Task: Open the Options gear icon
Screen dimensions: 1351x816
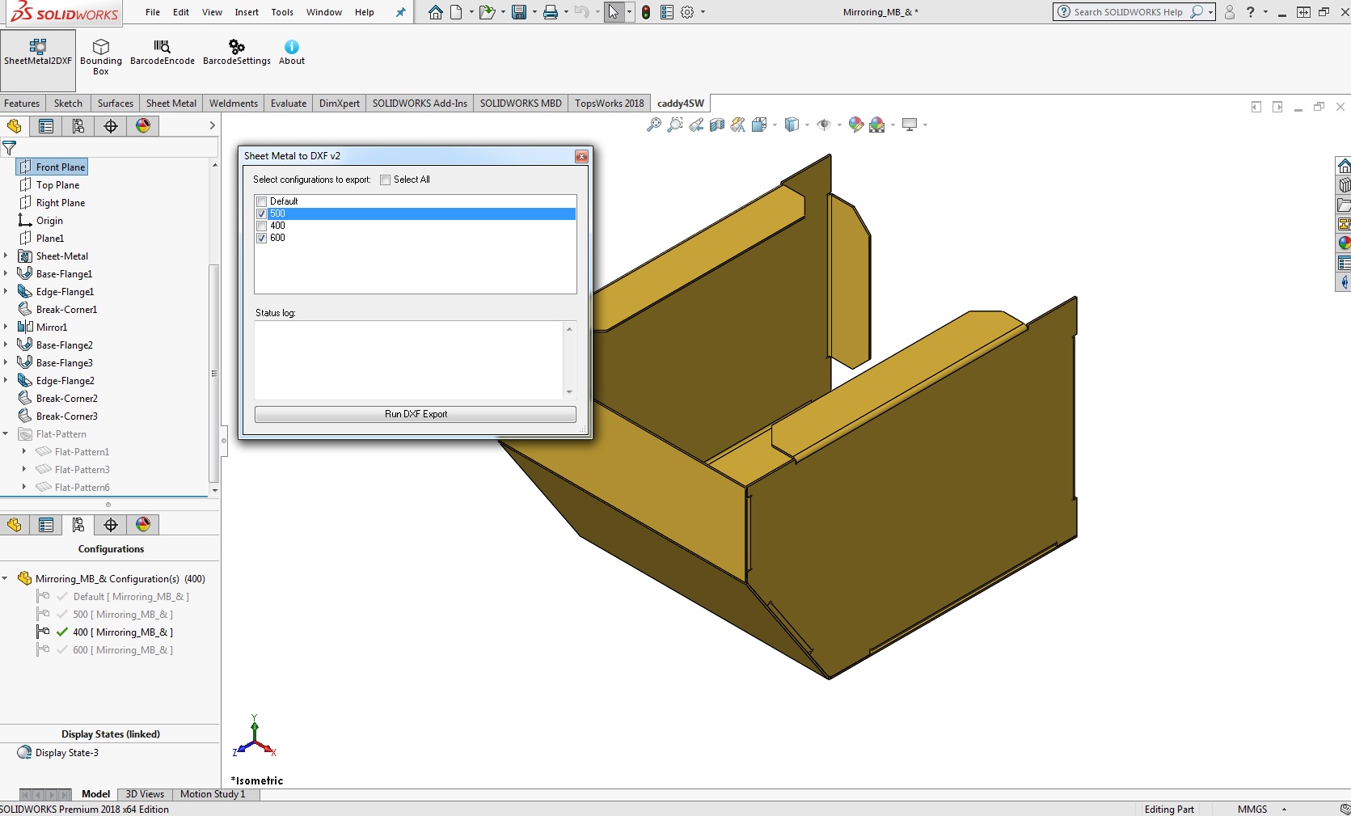Action: tap(687, 12)
